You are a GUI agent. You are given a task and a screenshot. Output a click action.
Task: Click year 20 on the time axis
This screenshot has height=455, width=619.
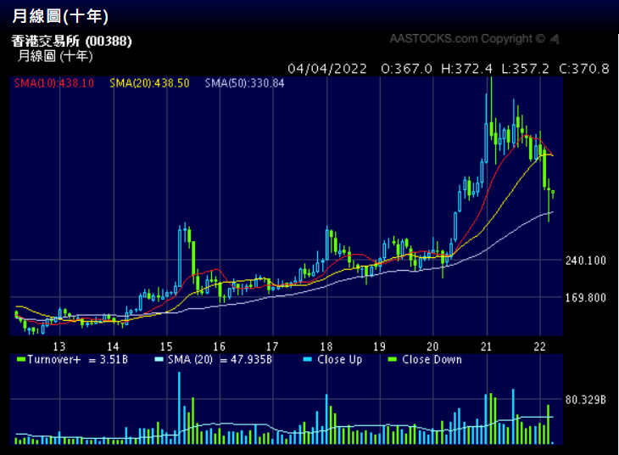[x=432, y=346]
